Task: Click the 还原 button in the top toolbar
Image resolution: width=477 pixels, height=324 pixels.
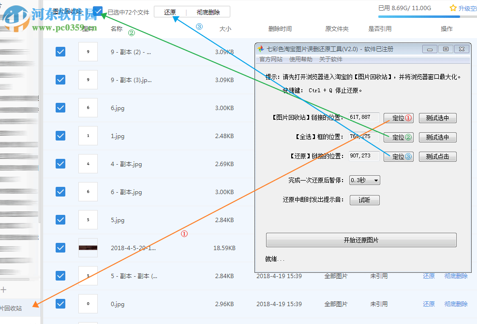Action: [x=170, y=11]
